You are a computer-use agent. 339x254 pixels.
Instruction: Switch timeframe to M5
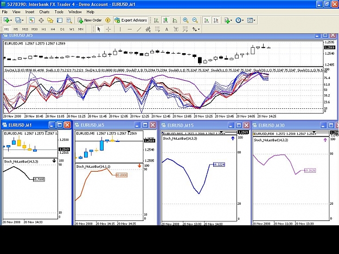[16, 29]
